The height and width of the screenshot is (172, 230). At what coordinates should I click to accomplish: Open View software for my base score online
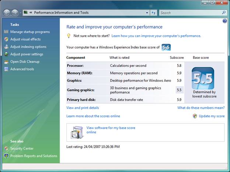111,130
